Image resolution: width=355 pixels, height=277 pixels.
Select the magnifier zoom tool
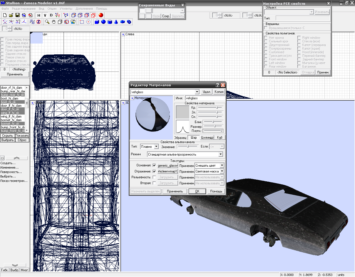47,22
